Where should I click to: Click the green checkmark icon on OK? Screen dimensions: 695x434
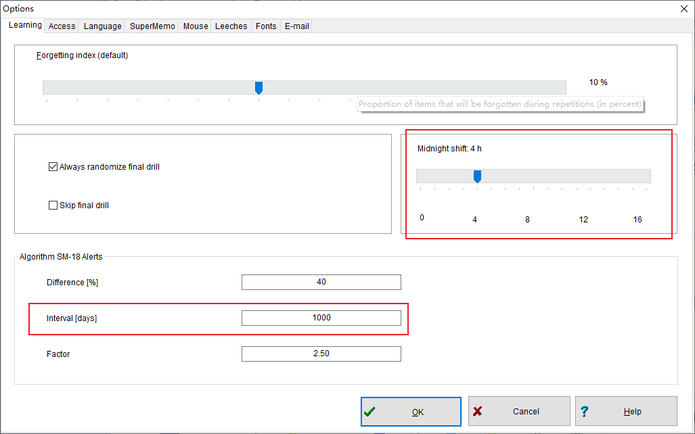coord(369,411)
